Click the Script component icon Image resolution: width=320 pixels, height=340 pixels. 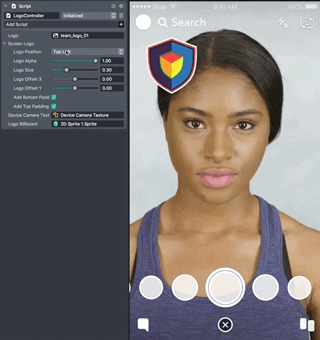pos(14,6)
